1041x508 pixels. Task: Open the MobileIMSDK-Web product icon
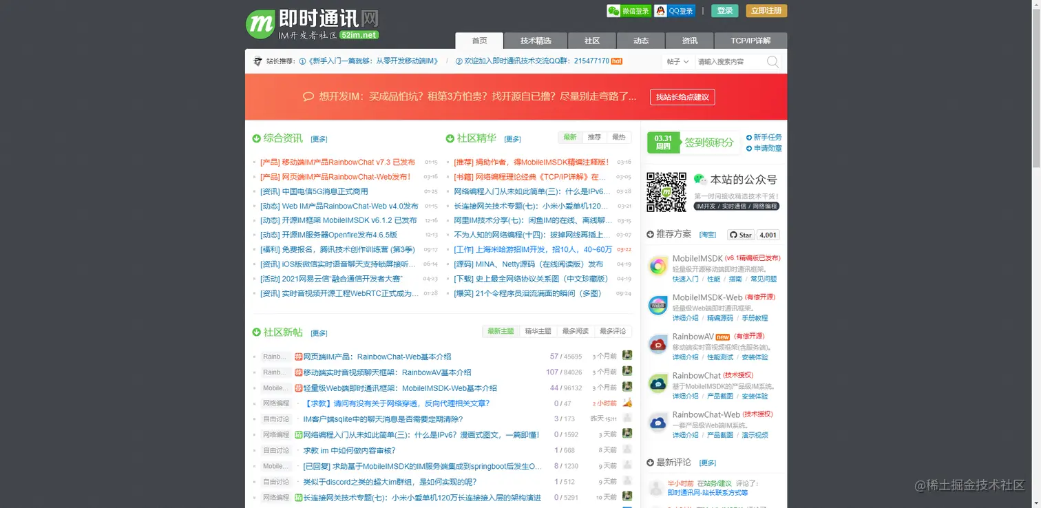(658, 305)
